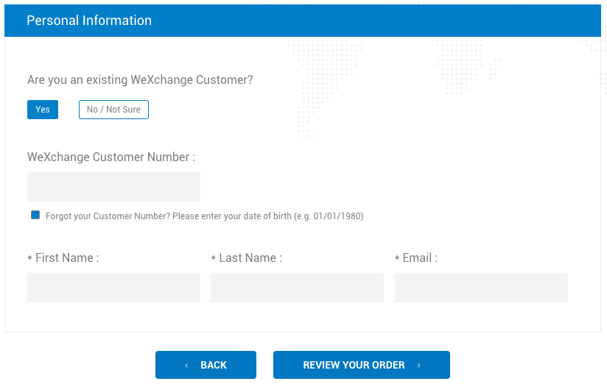
Task: Click the required asterisk beside Email
Action: point(397,259)
